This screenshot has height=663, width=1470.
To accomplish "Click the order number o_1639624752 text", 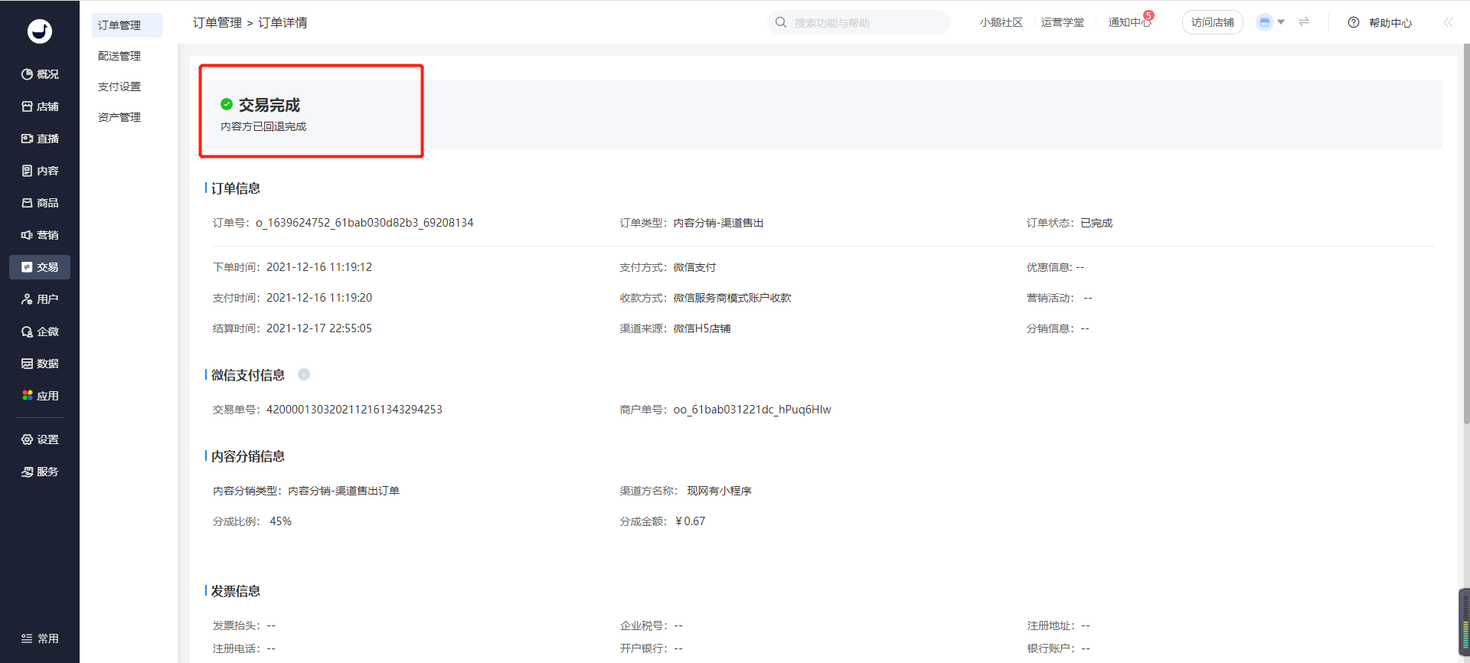I will 364,223.
